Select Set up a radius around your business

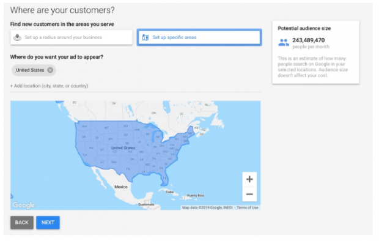click(x=72, y=37)
